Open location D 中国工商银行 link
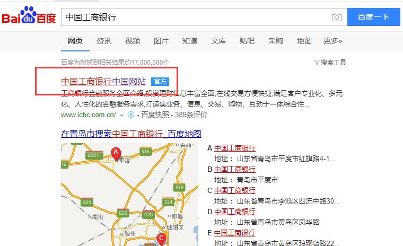 (x=235, y=212)
